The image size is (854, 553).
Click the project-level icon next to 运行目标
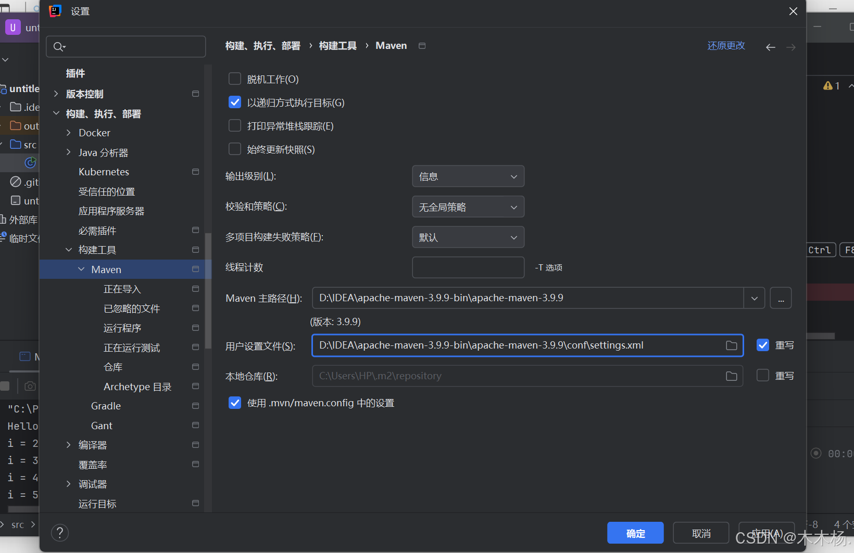click(x=196, y=503)
